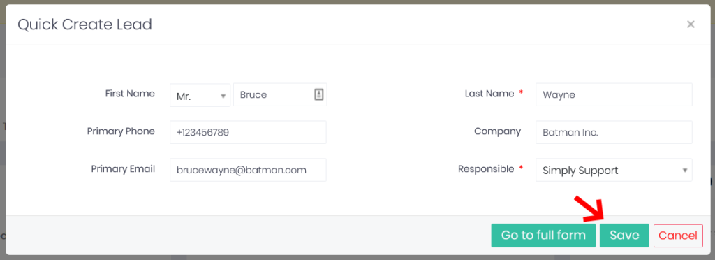The width and height of the screenshot is (715, 260).
Task: Save the new lead
Action: pos(624,236)
